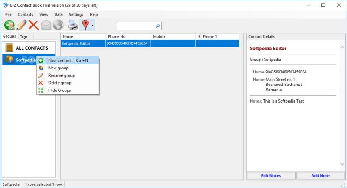Click the red X delete contact icon
Image resolution: width=347 pixels, height=188 pixels.
(x=33, y=25)
